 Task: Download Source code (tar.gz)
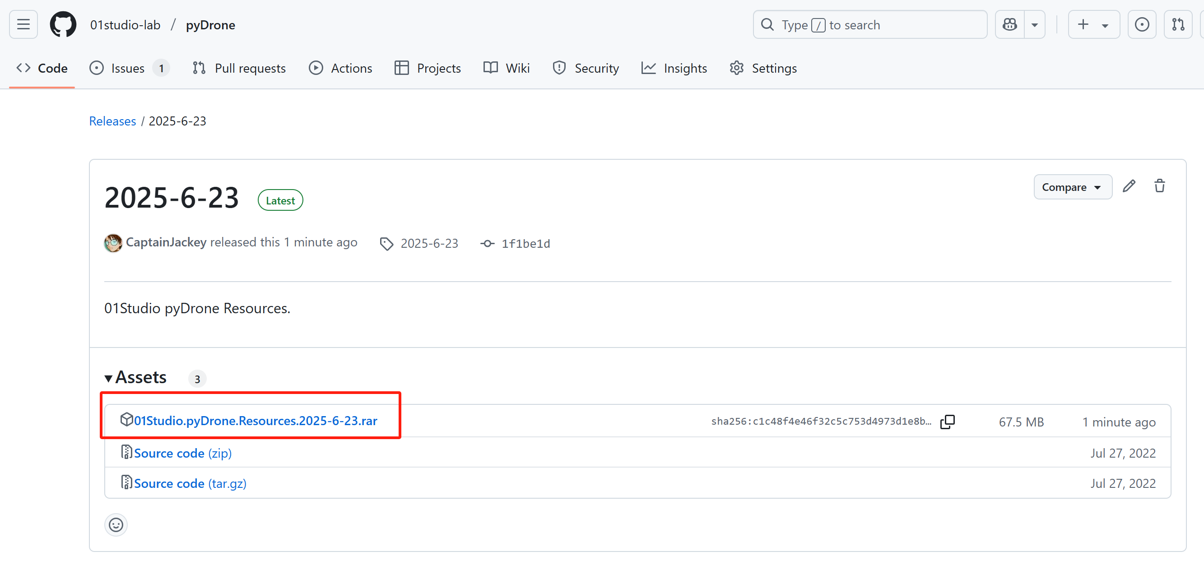click(190, 483)
